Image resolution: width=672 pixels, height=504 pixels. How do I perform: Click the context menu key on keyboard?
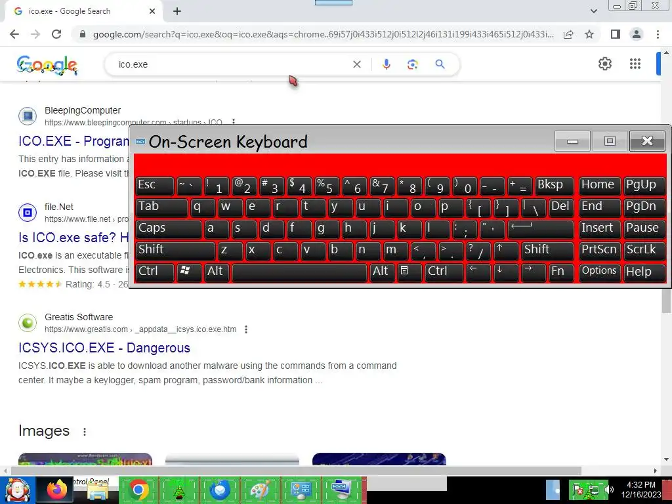pyautogui.click(x=409, y=272)
